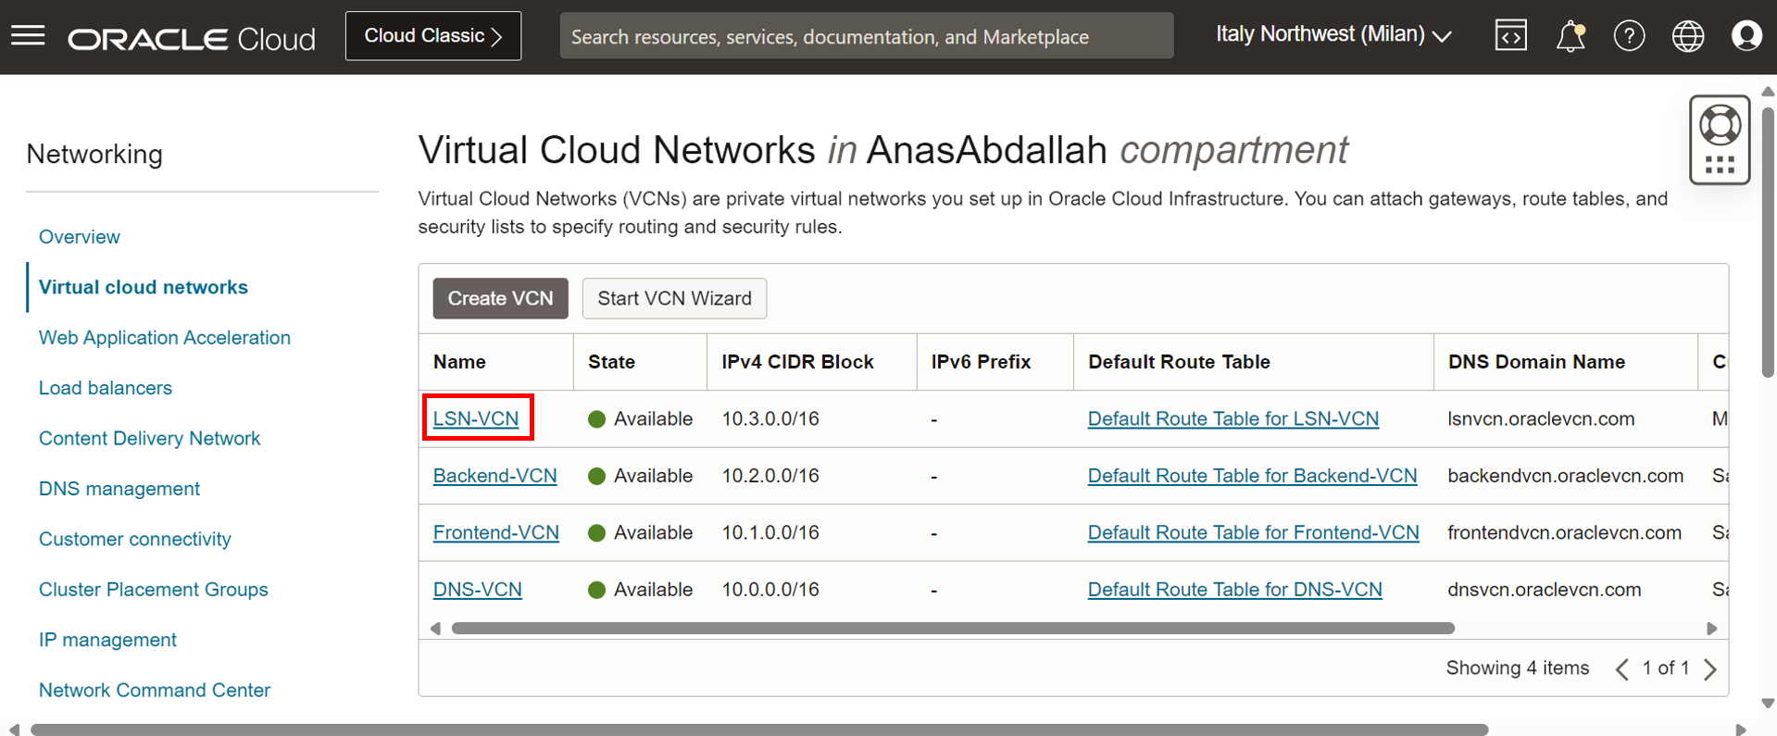Open Overview in Networking menu
1777x736 pixels.
[x=80, y=237]
